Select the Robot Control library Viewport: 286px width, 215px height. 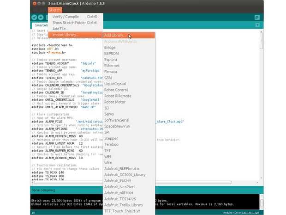129,90
